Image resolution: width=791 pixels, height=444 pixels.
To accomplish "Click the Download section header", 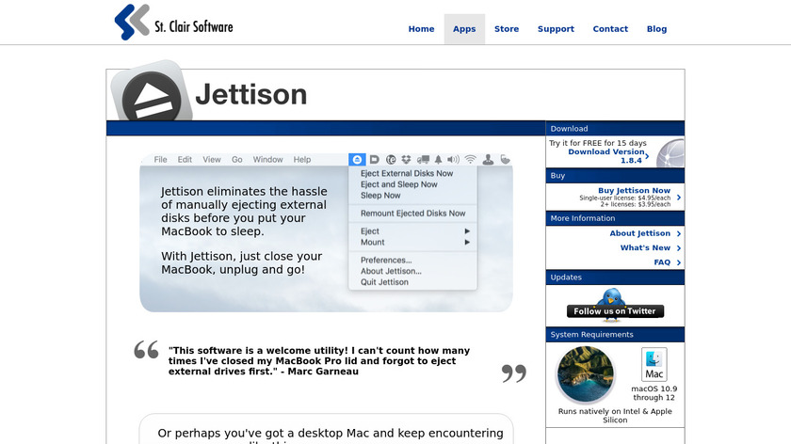I will tap(615, 129).
